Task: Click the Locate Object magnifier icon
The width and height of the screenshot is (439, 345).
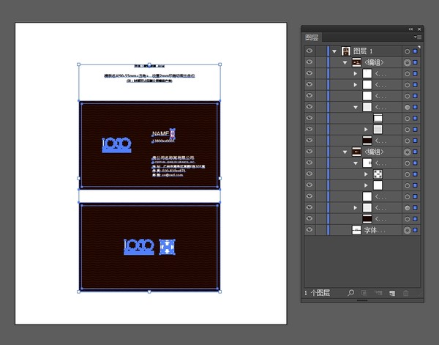Action: (350, 293)
